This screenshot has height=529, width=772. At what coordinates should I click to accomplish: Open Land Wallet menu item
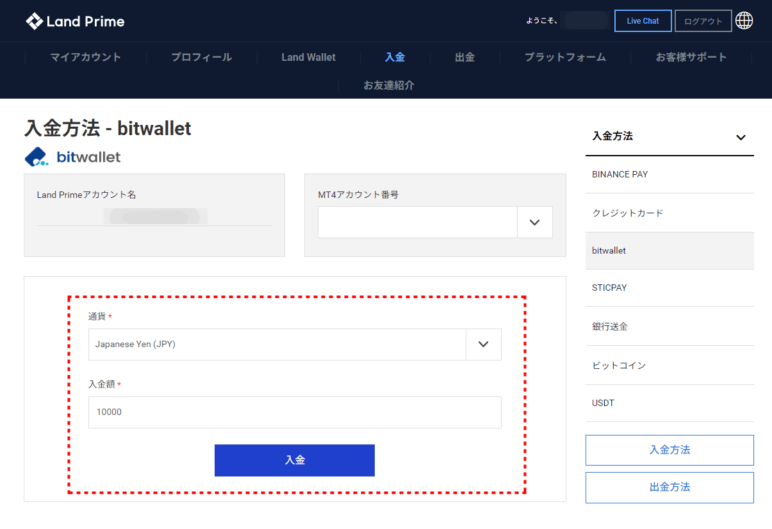pyautogui.click(x=308, y=57)
